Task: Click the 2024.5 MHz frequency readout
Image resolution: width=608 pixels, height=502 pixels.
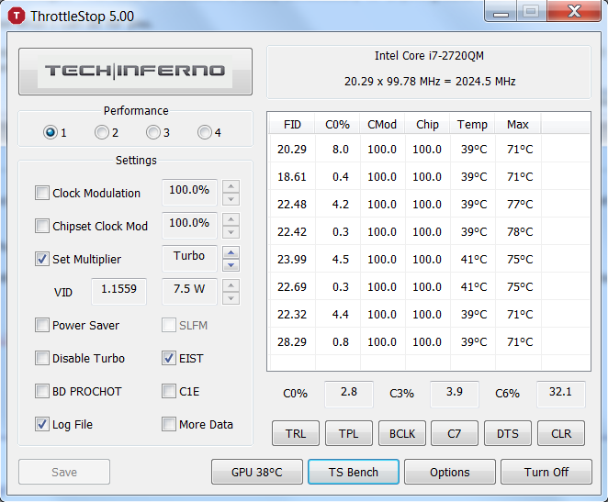Action: (486, 82)
